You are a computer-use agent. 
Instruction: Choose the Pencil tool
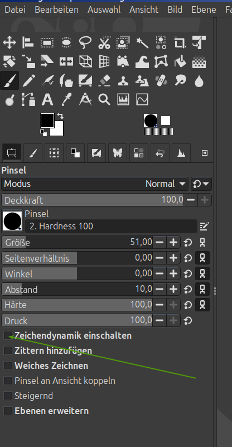pos(28,81)
